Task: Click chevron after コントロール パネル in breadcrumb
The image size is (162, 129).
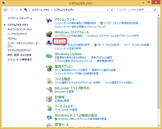Action: [52, 10]
